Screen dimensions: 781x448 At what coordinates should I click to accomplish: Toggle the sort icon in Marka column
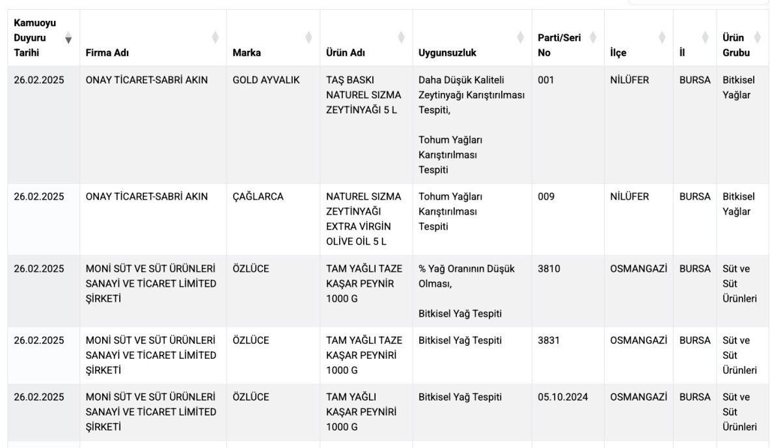tap(308, 38)
